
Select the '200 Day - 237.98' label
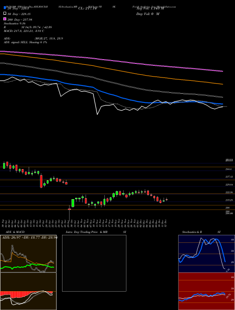pyautogui.click(x=20, y=20)
